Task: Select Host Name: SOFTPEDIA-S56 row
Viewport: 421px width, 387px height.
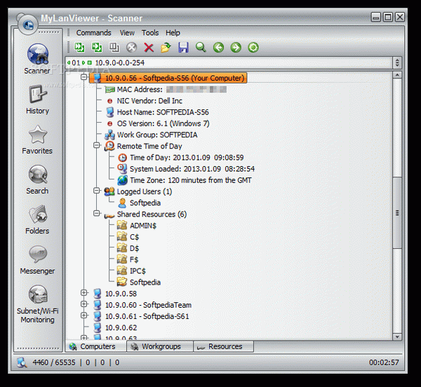Action: coord(157,112)
